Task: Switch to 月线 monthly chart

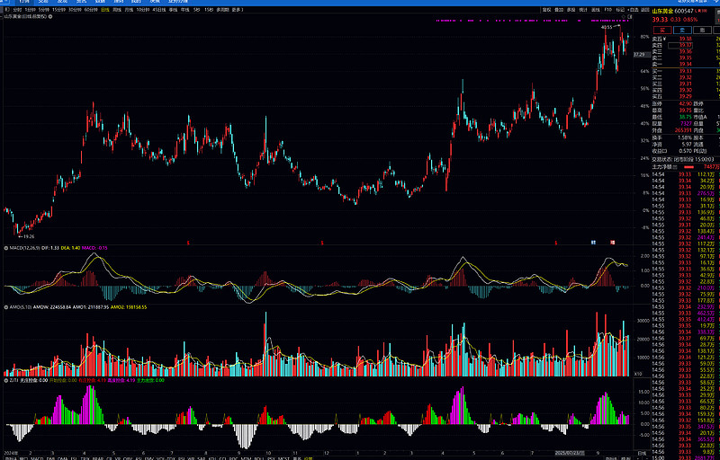Action: pos(129,10)
